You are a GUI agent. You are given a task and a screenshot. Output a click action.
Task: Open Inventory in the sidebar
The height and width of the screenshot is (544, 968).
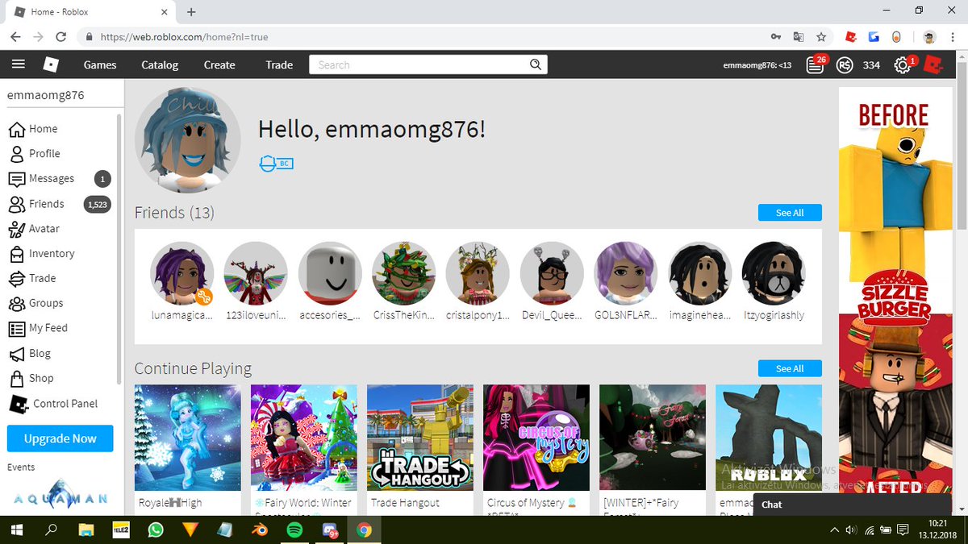point(40,253)
